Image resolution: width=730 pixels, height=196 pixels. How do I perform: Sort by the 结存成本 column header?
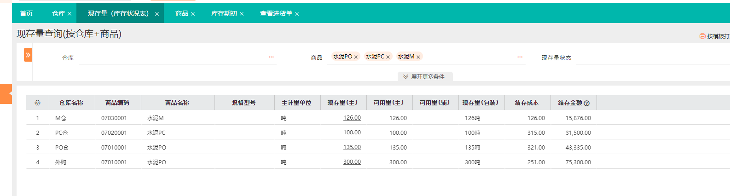coord(527,103)
